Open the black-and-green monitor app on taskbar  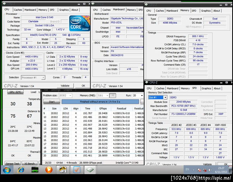(x=35, y=170)
